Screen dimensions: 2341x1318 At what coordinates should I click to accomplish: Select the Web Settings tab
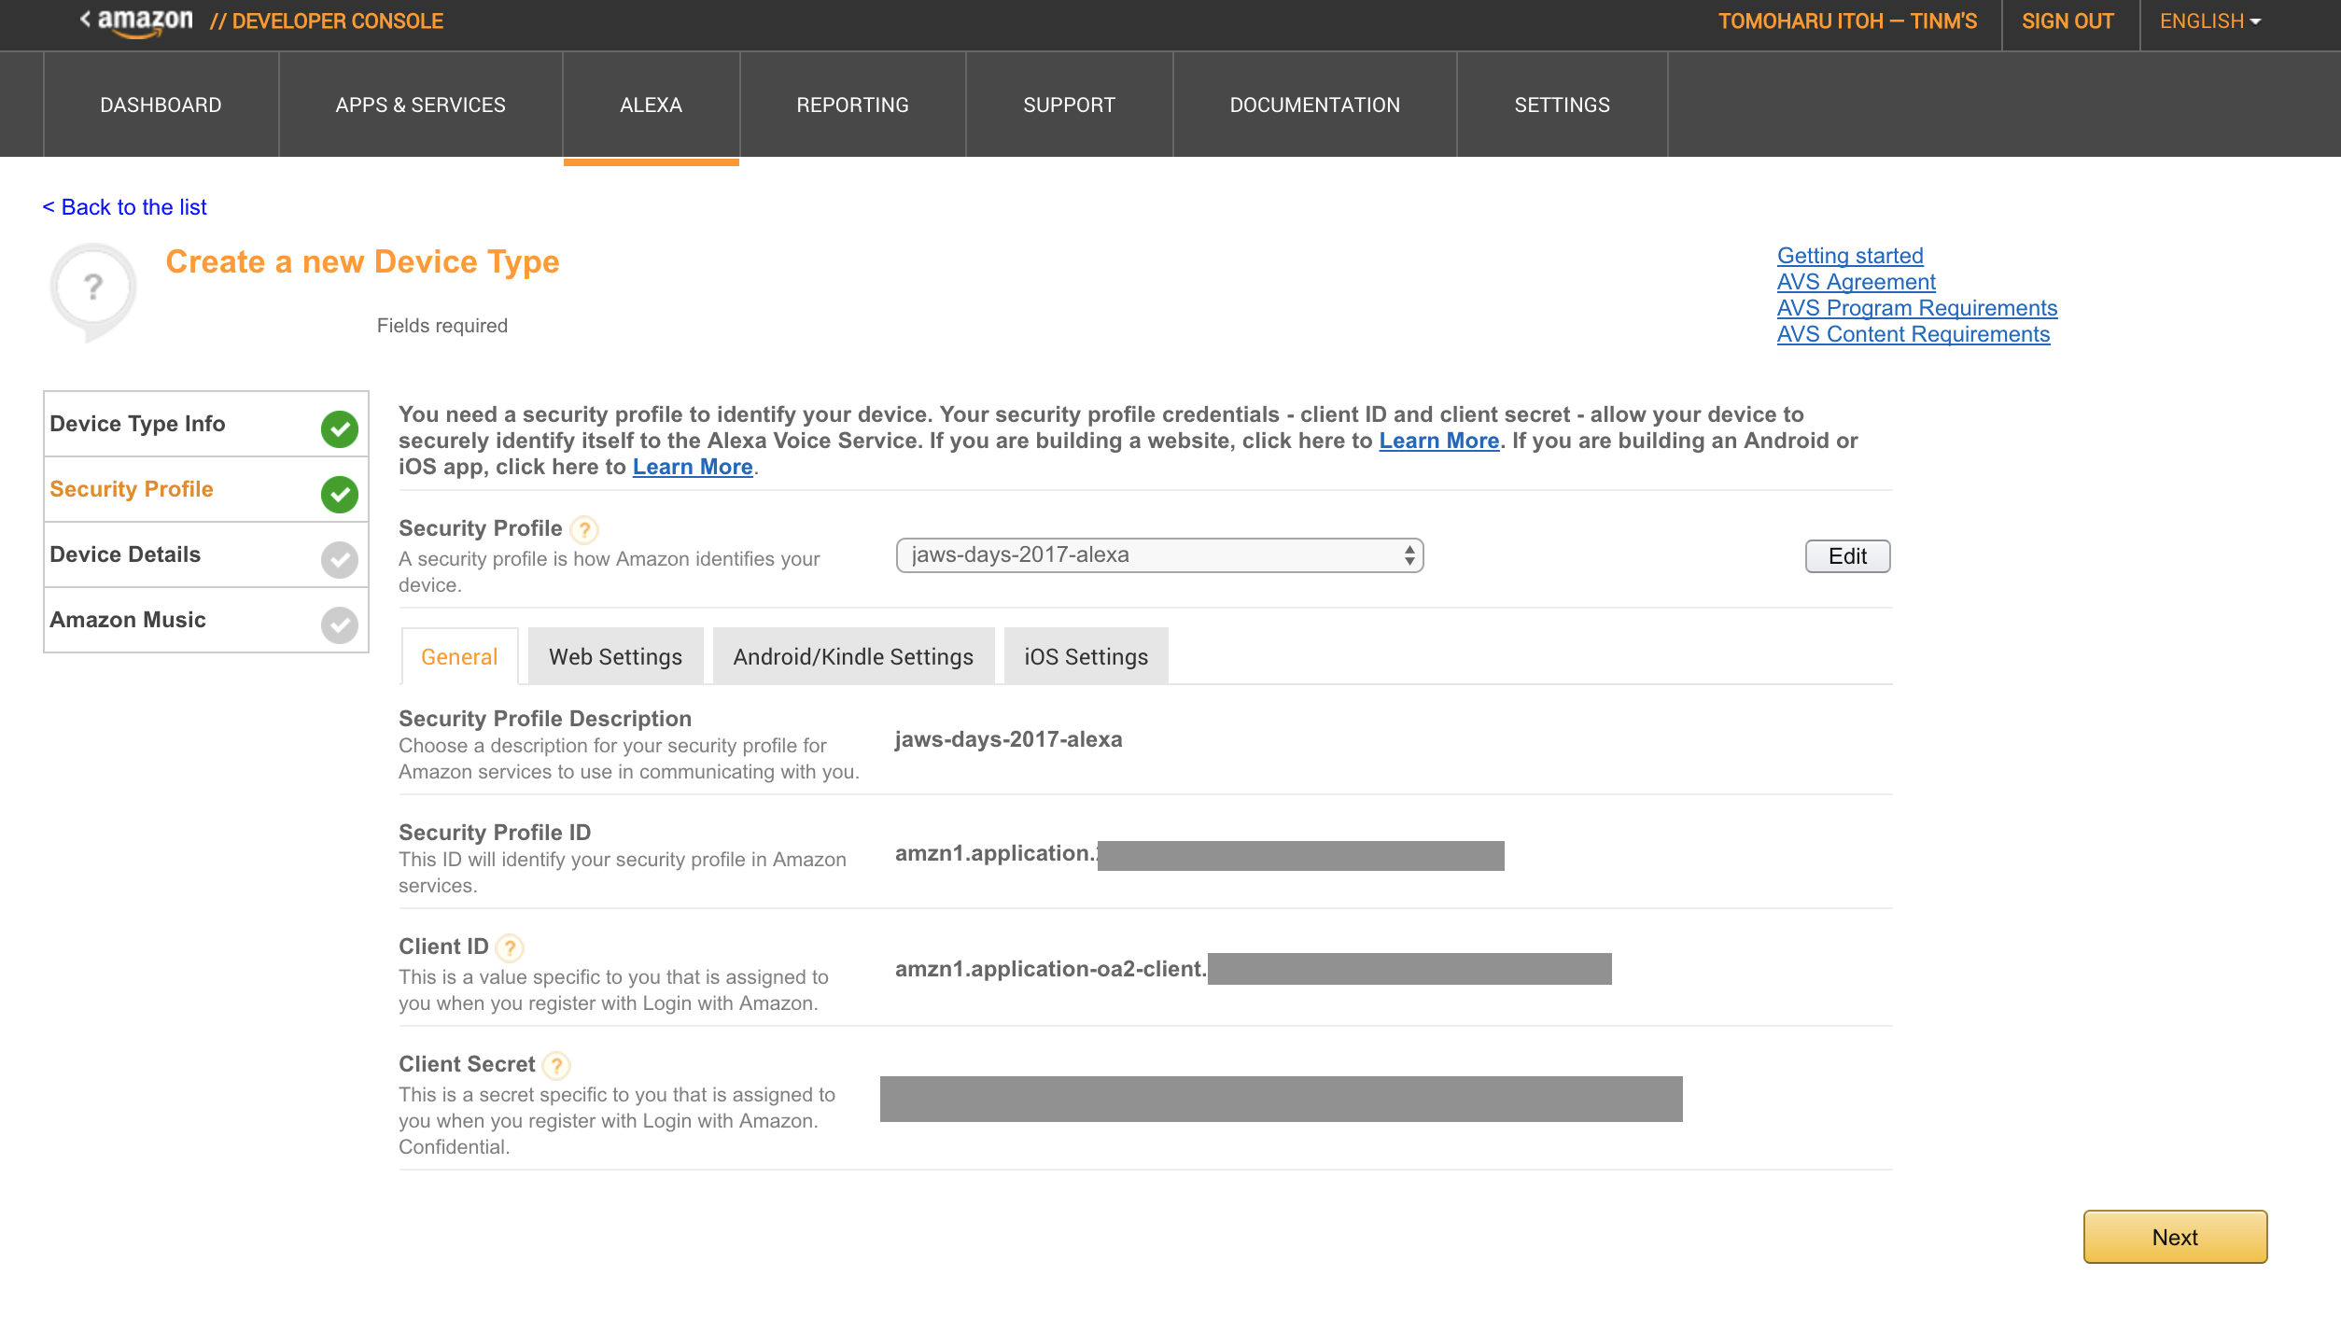[614, 656]
